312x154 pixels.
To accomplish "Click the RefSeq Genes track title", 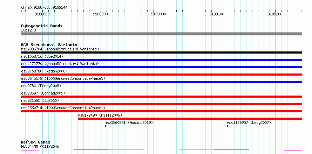I will tap(35, 142).
